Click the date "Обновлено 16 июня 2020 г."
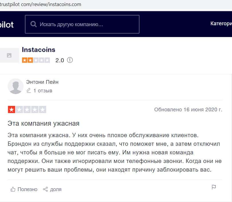 point(188,110)
